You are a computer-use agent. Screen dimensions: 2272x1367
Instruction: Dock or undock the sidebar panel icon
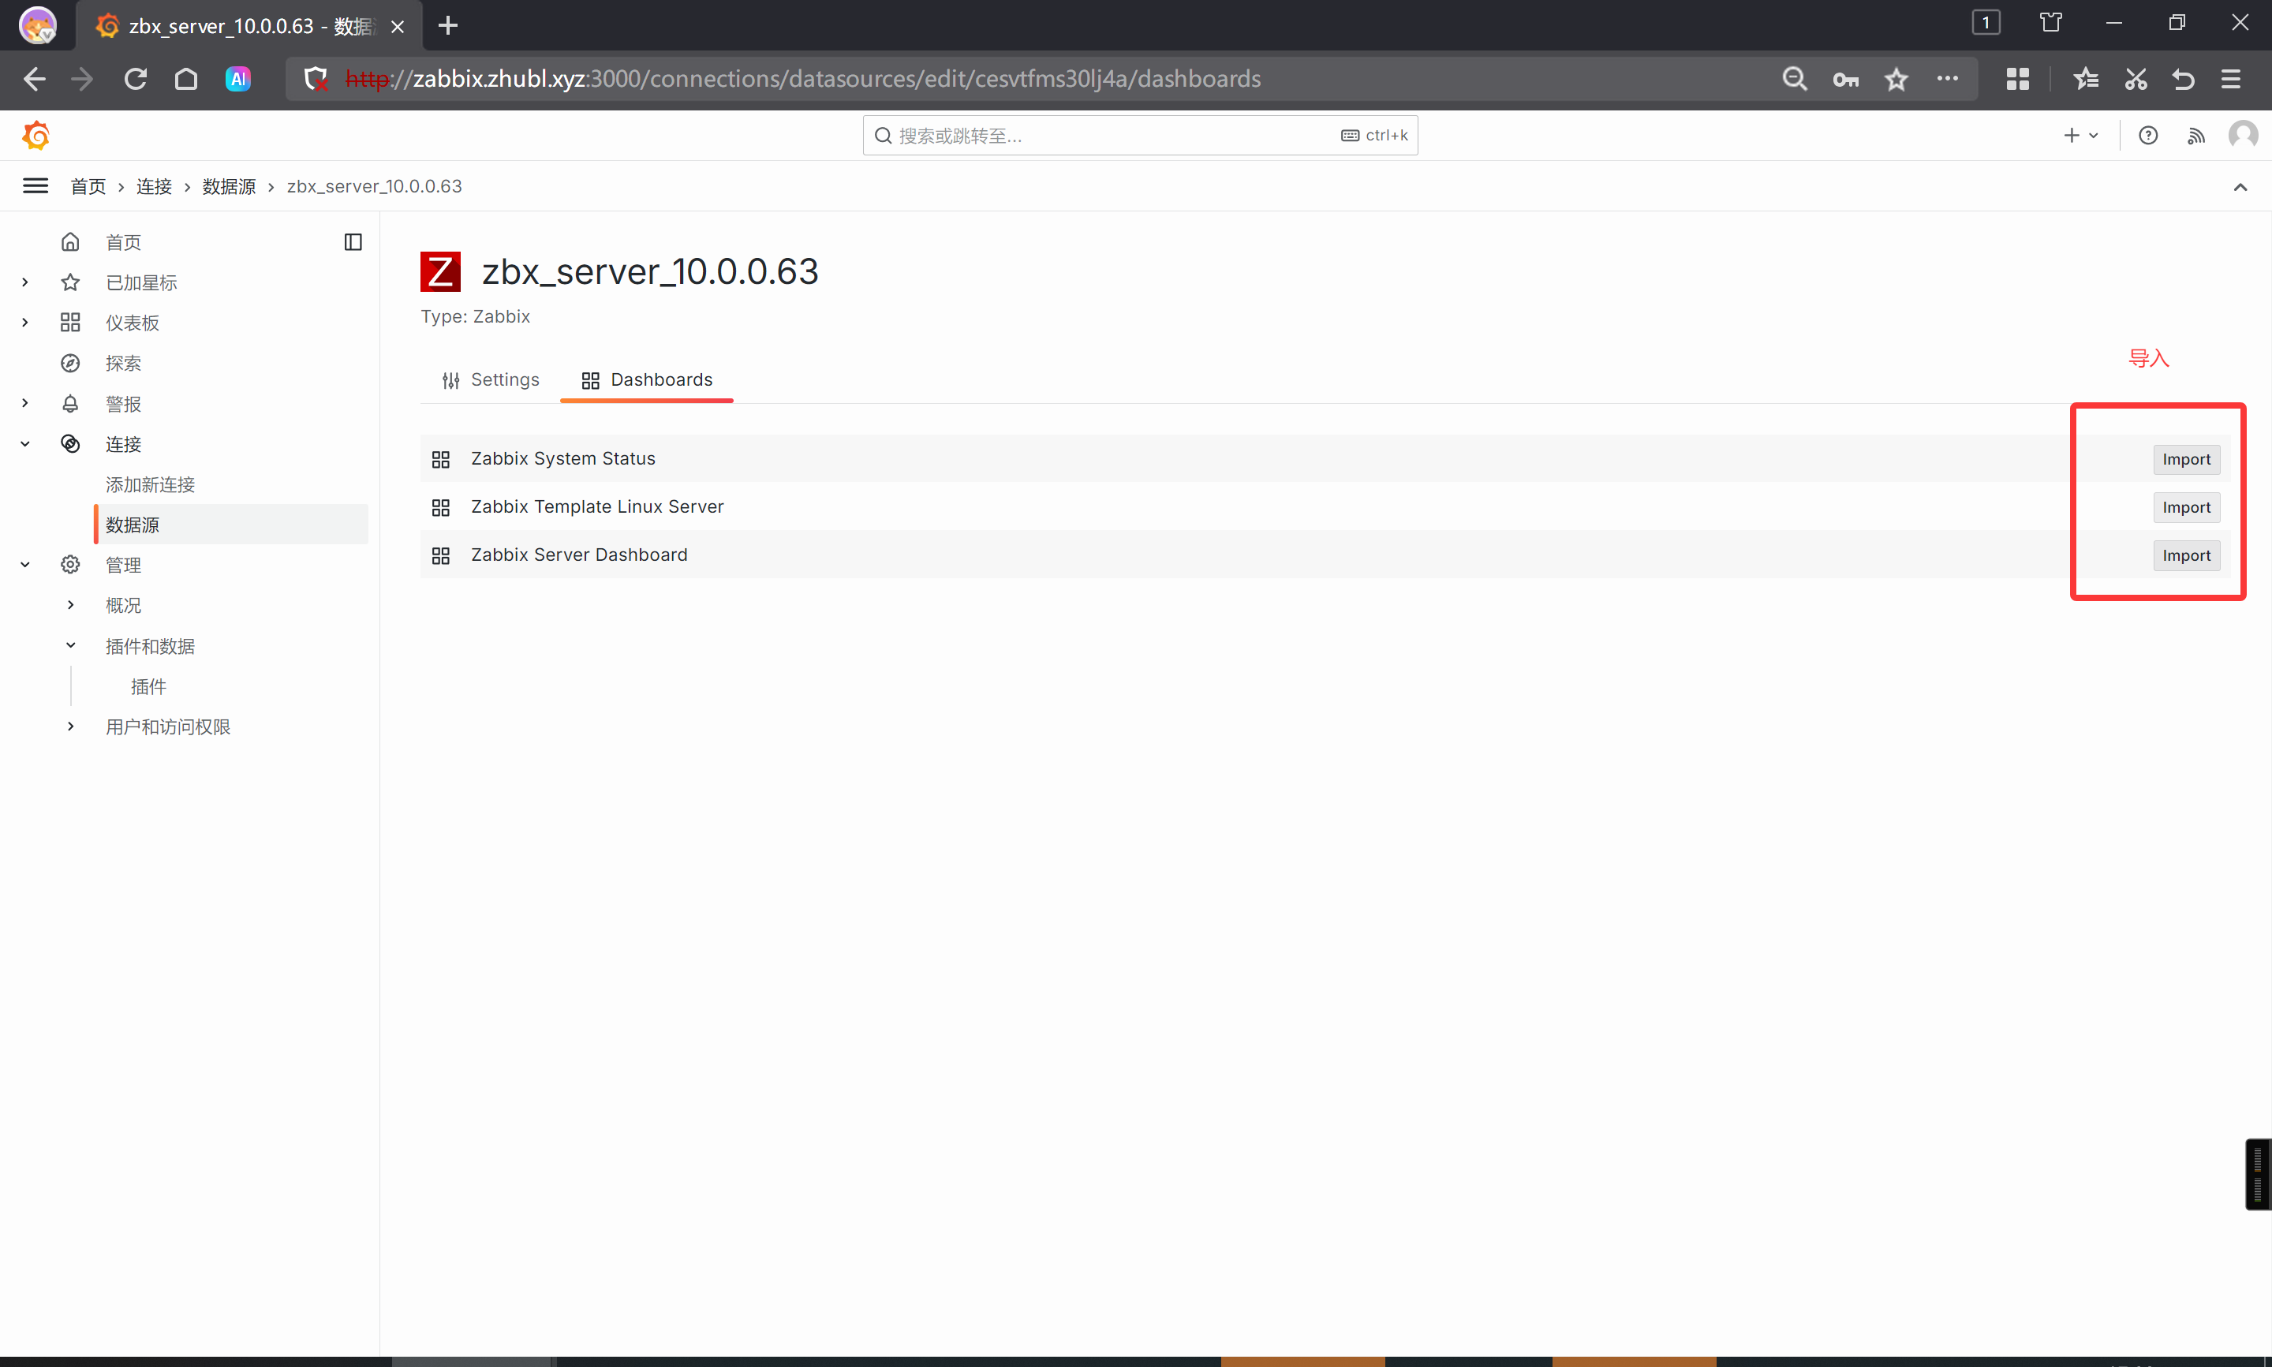[353, 242]
